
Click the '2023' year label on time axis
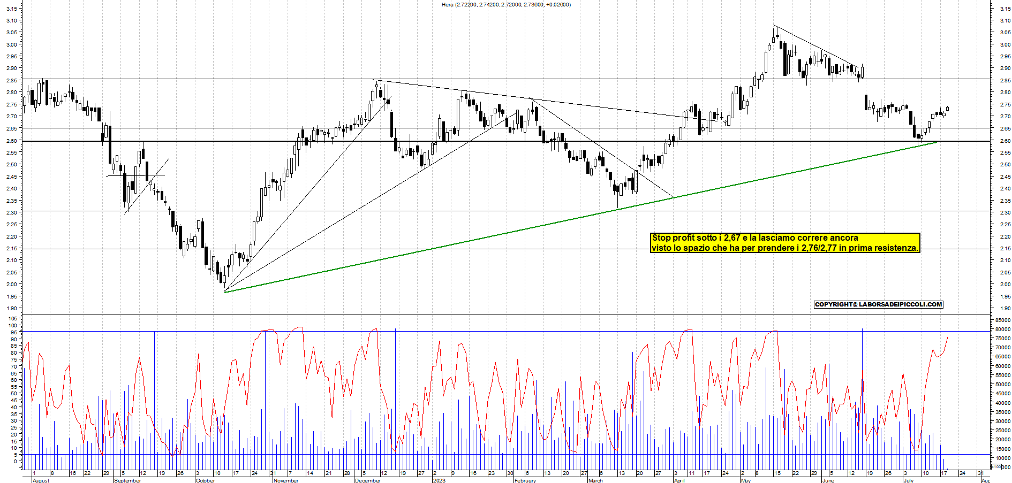(x=439, y=480)
